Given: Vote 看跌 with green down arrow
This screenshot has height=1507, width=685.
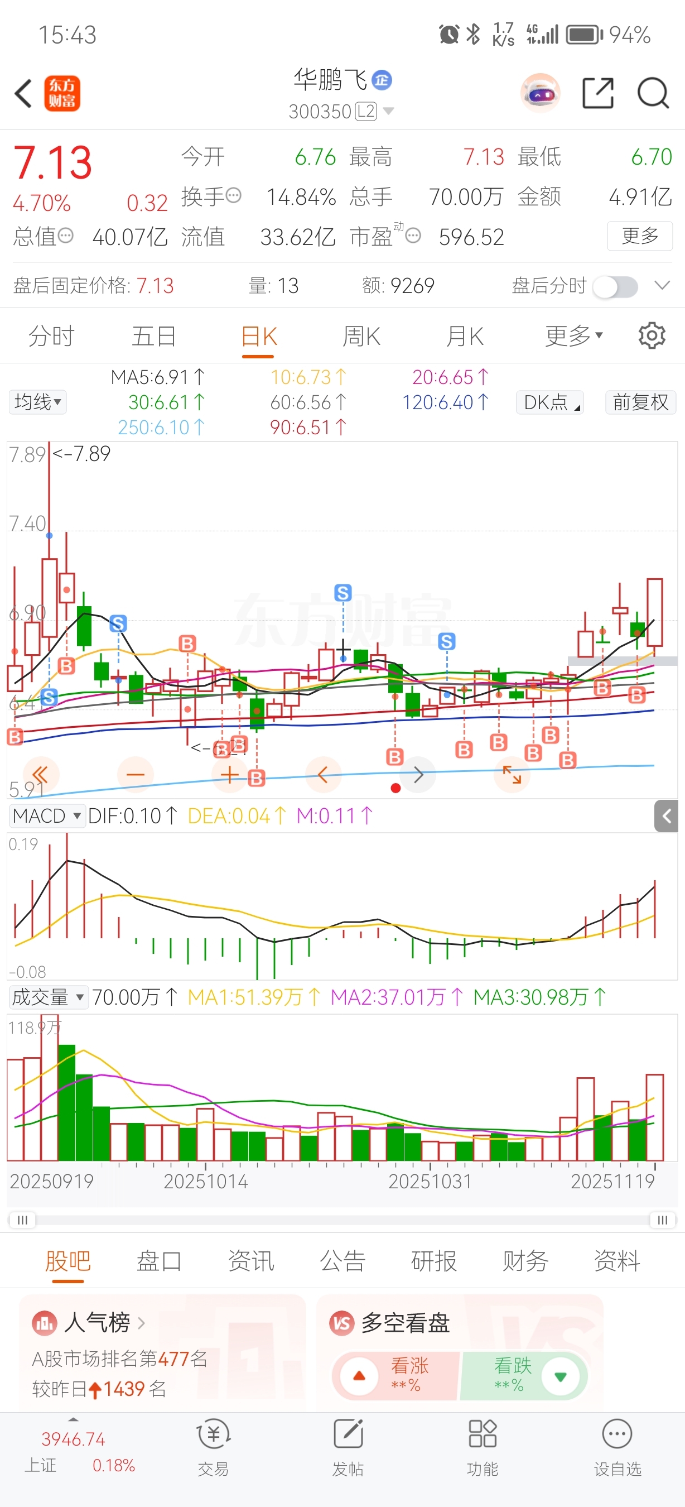Looking at the screenshot, I should 560,1376.
